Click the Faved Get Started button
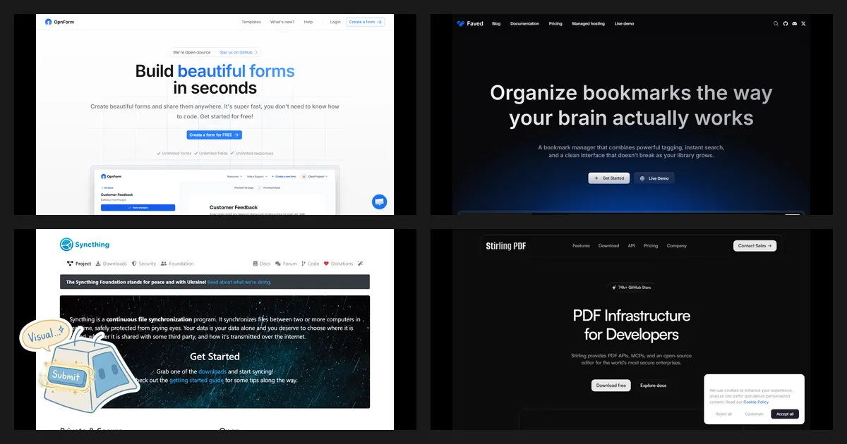Screen dimensions: 847x444 (608, 178)
